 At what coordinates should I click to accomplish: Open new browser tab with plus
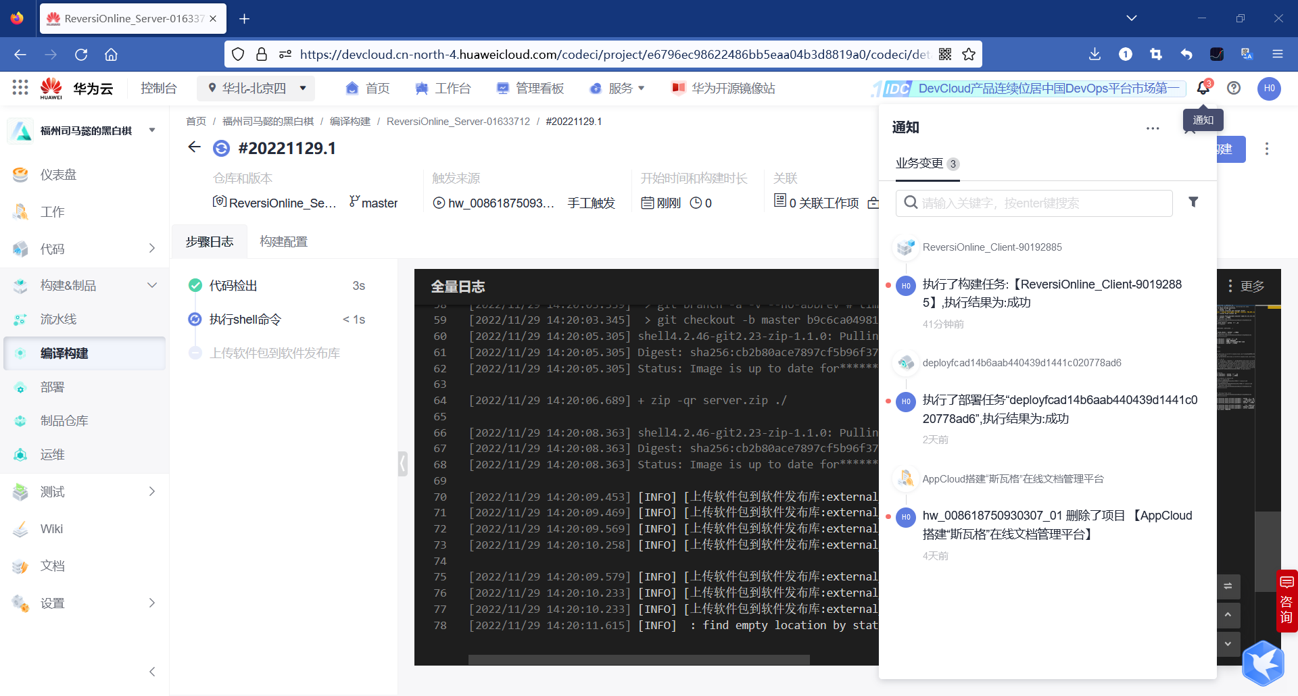click(245, 19)
